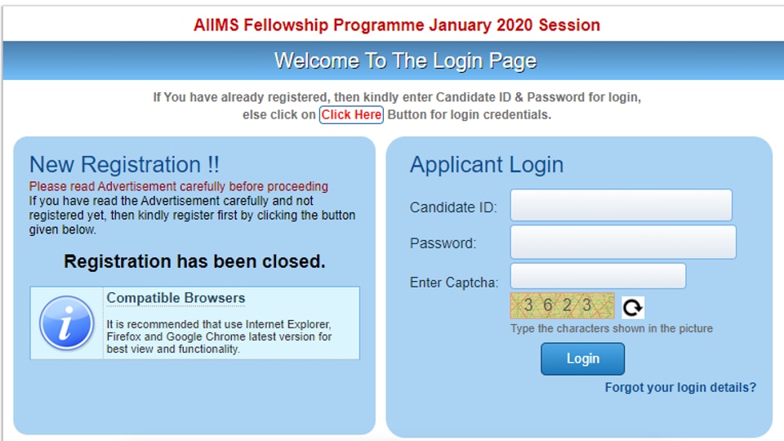Viewport: 784px width, 441px height.
Task: Click the captcha picture showing 3623
Action: point(562,305)
